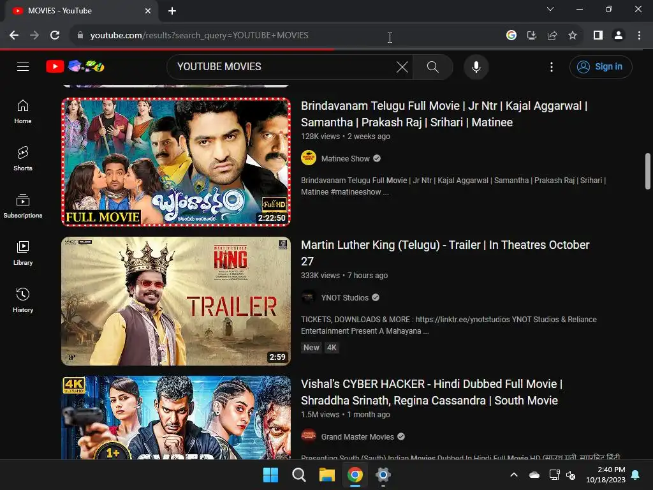
Task: Clear the search box with X
Action: (x=402, y=66)
